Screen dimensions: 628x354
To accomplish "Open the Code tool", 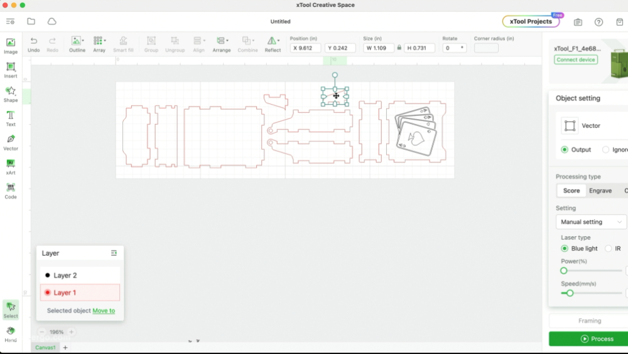I will [x=11, y=190].
